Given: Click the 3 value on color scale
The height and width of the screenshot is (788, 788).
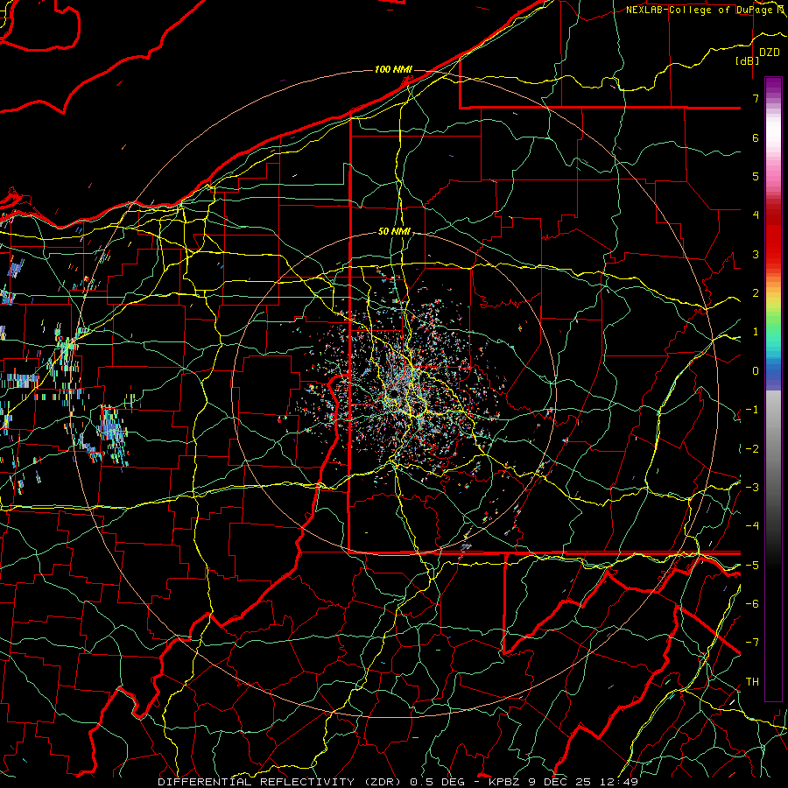Looking at the screenshot, I should pyautogui.click(x=756, y=254).
